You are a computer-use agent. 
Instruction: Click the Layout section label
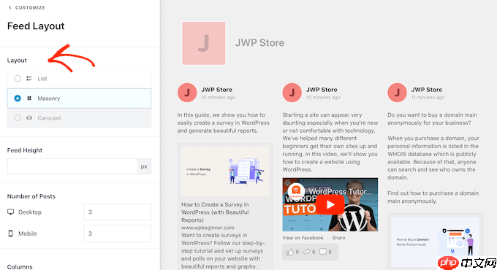[x=17, y=61]
